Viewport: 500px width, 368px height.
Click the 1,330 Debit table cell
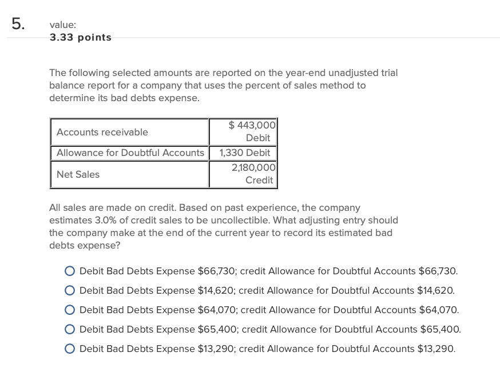(x=245, y=153)
